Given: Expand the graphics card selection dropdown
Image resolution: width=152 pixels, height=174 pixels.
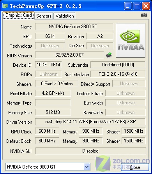Looking at the screenshot, I should pos(87,167).
